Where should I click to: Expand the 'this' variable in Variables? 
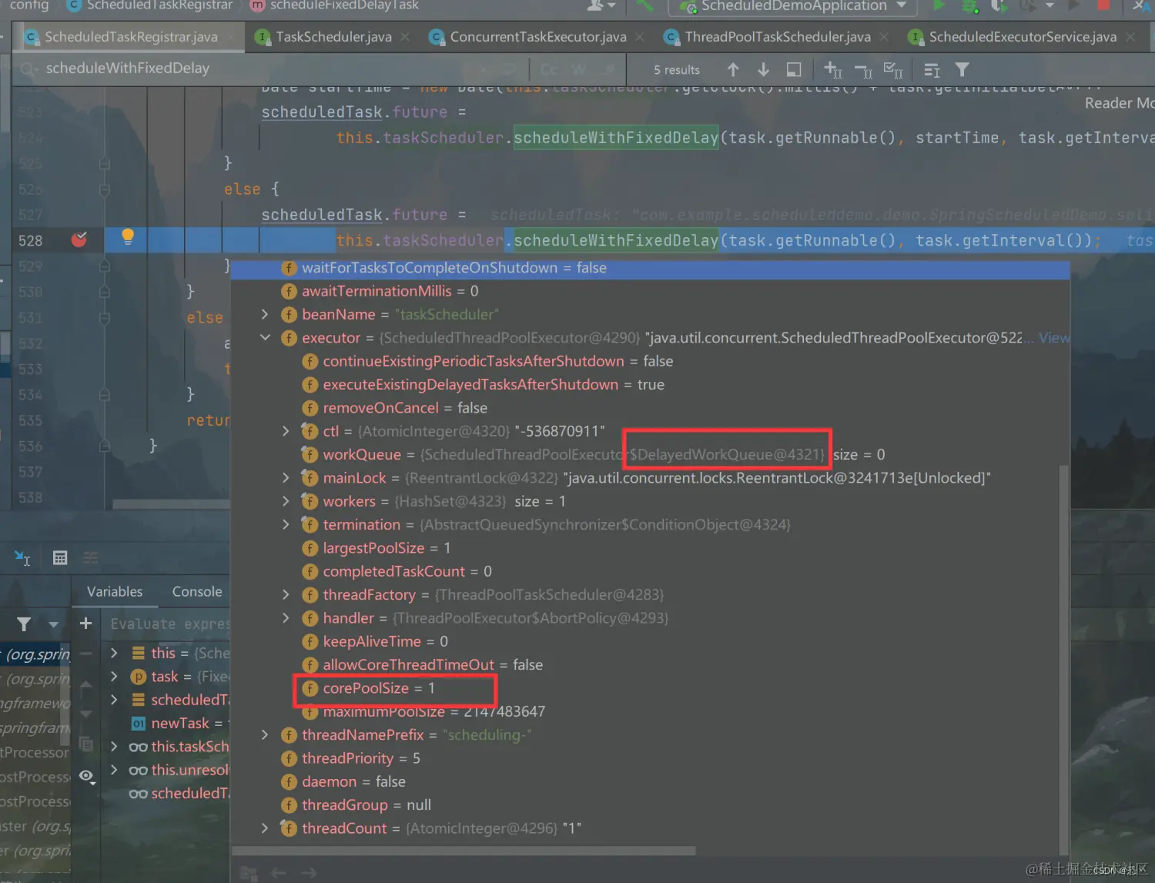[114, 653]
